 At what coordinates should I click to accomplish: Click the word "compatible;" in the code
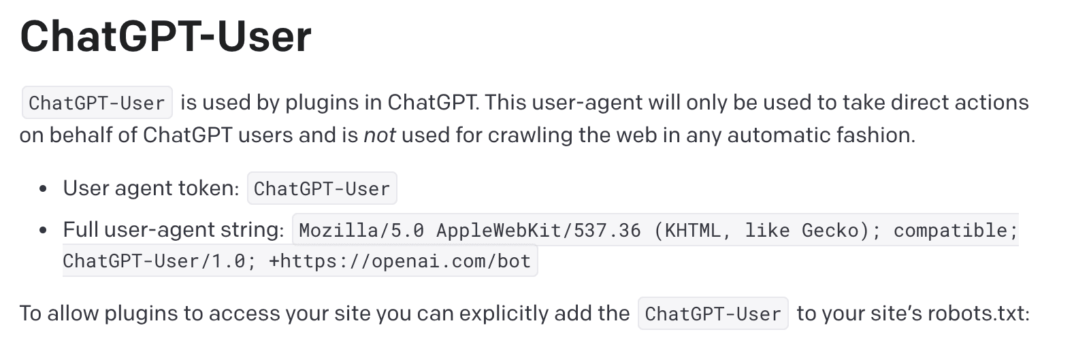[955, 231]
